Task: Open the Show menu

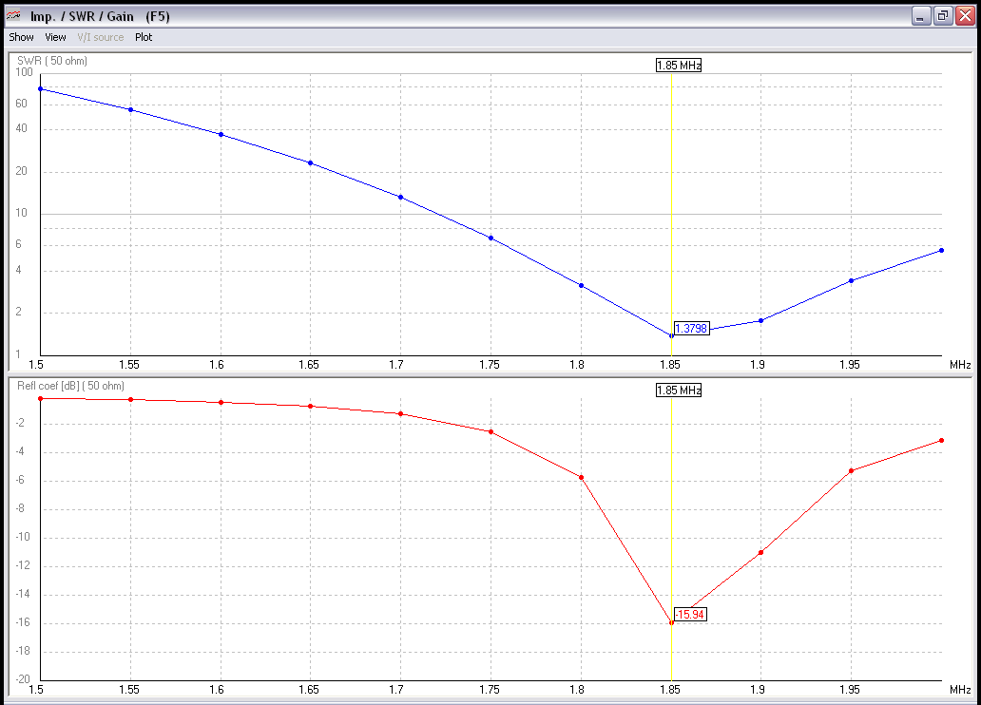Action: pos(21,37)
